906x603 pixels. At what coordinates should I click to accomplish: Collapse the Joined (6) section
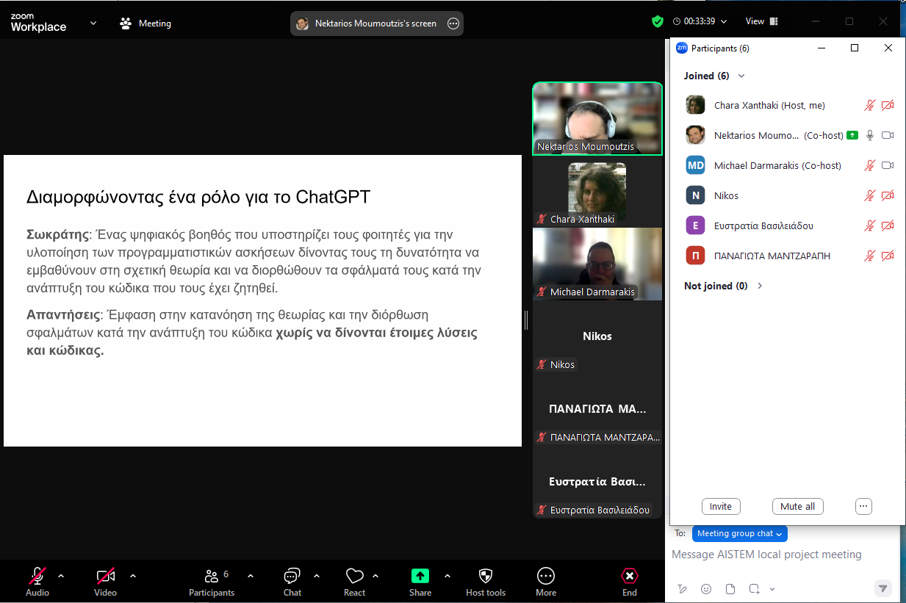coord(741,76)
